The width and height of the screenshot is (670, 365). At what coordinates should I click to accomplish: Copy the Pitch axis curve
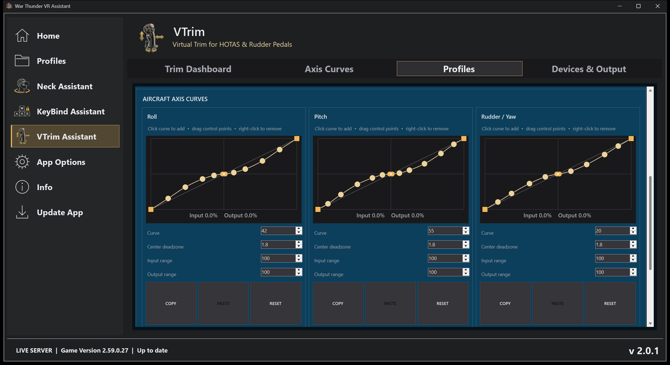tap(338, 303)
